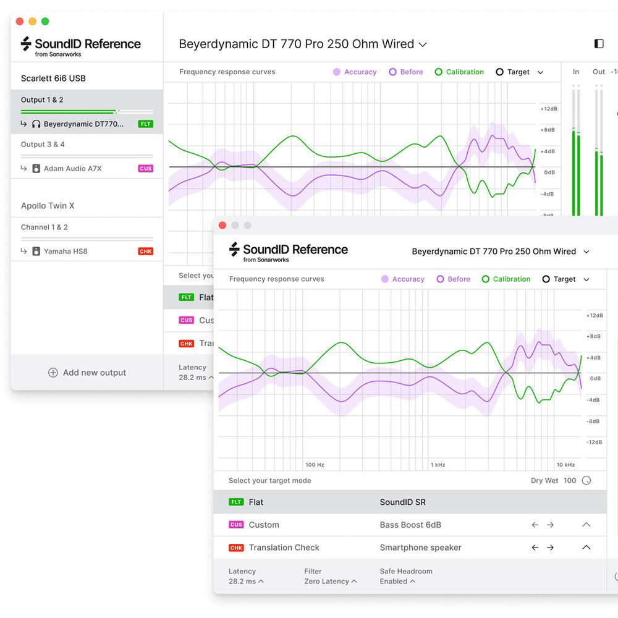Image resolution: width=618 pixels, height=618 pixels.
Task: Select the Translation Check target mode
Action: click(x=284, y=548)
